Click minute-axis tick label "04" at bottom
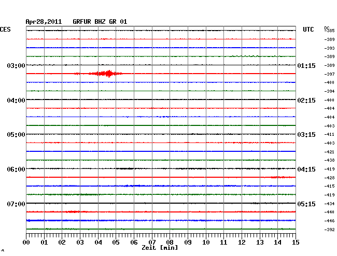 click(x=98, y=243)
